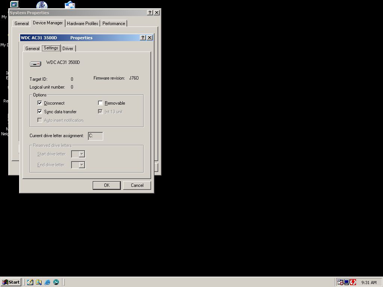Switch to the Driver tab
Screen dimensions: 383x287
[x=68, y=49]
